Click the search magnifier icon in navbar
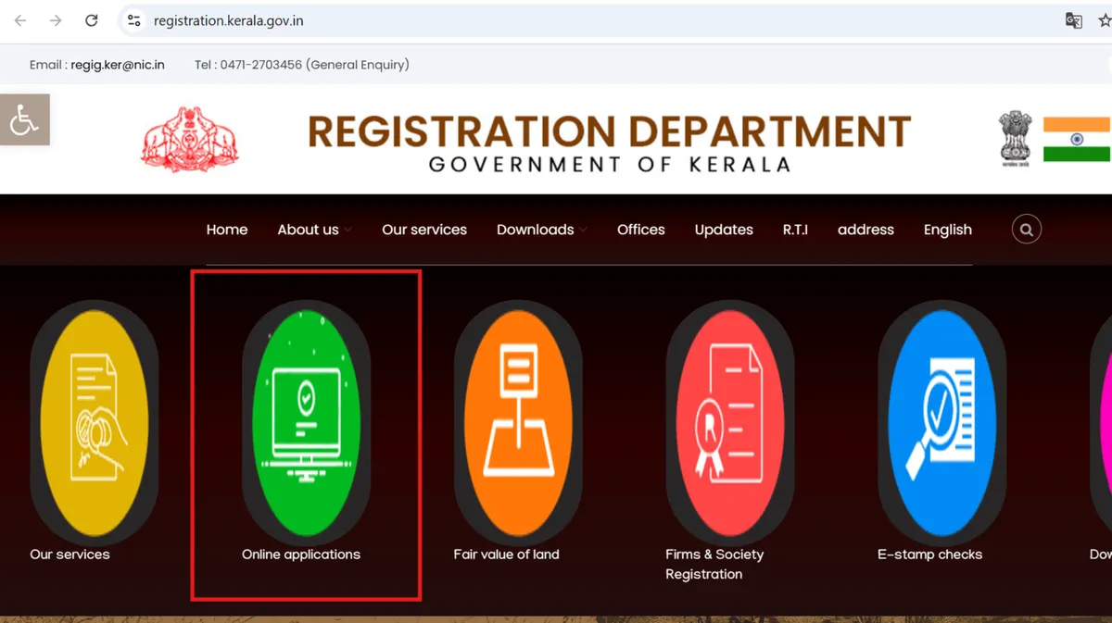 tap(1026, 230)
